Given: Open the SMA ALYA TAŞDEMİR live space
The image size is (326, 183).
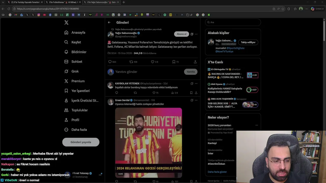Looking at the screenshot, I should [233, 103].
